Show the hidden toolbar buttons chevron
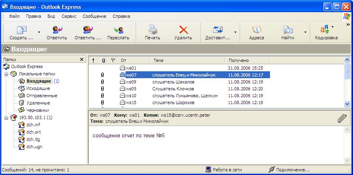The image size is (353, 175). click(348, 25)
